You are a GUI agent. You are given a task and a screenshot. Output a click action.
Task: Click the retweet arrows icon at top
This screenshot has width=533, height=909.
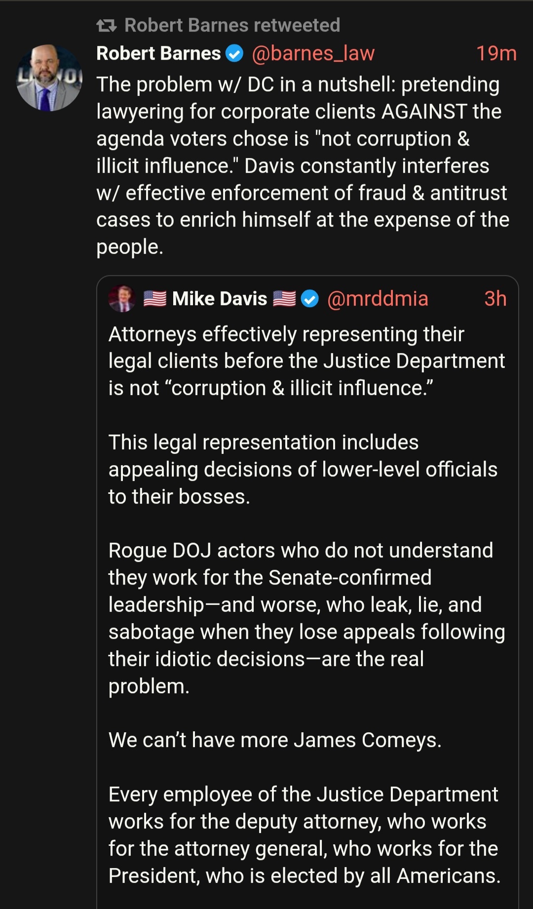point(107,25)
